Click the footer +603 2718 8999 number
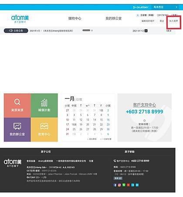This screenshot has height=197, width=183. coord(140,161)
